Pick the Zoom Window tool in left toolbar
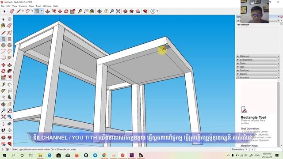Screen dimensions: 283x159 coord(10,110)
